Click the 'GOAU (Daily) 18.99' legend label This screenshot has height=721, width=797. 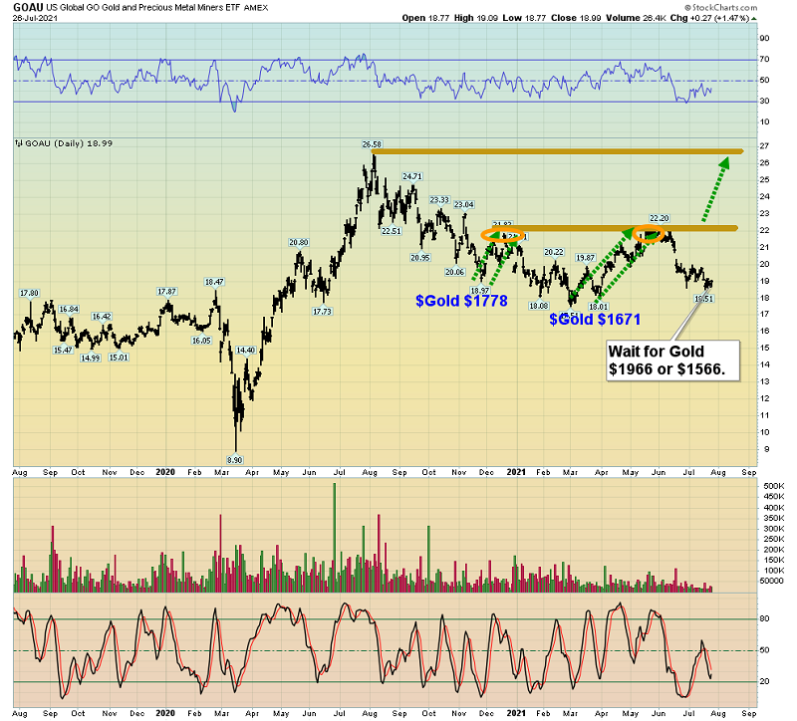(x=69, y=143)
